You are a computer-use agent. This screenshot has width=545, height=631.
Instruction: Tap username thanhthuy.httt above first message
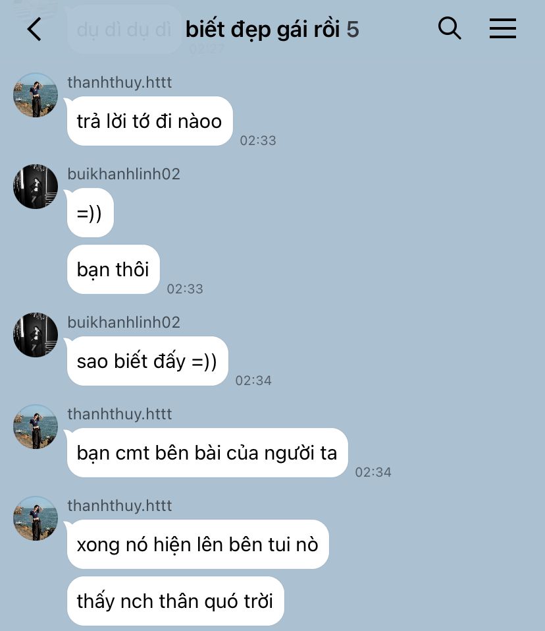tap(120, 82)
